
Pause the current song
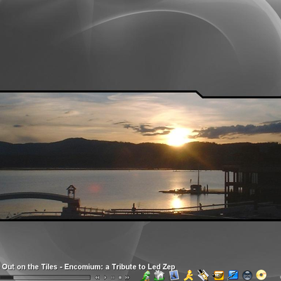[113, 277]
